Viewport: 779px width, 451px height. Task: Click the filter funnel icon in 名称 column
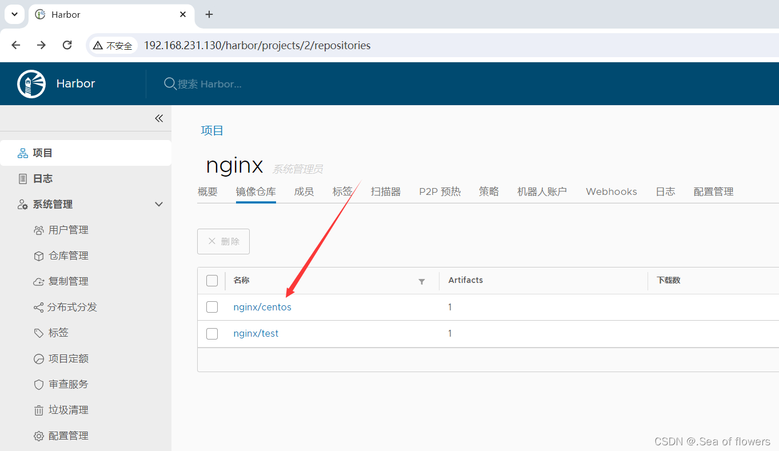(x=422, y=281)
